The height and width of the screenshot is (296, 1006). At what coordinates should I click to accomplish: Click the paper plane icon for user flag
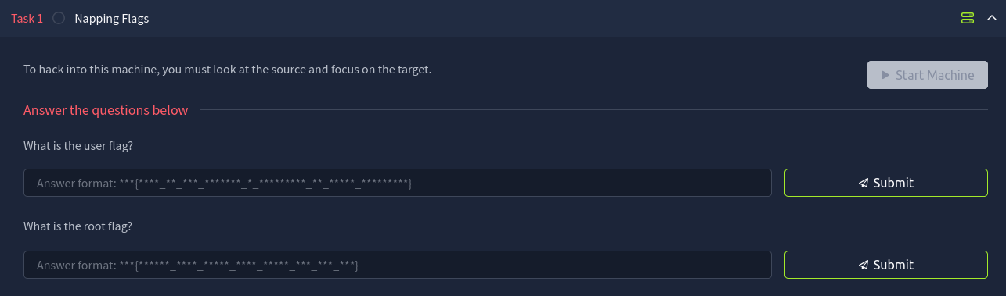(864, 183)
